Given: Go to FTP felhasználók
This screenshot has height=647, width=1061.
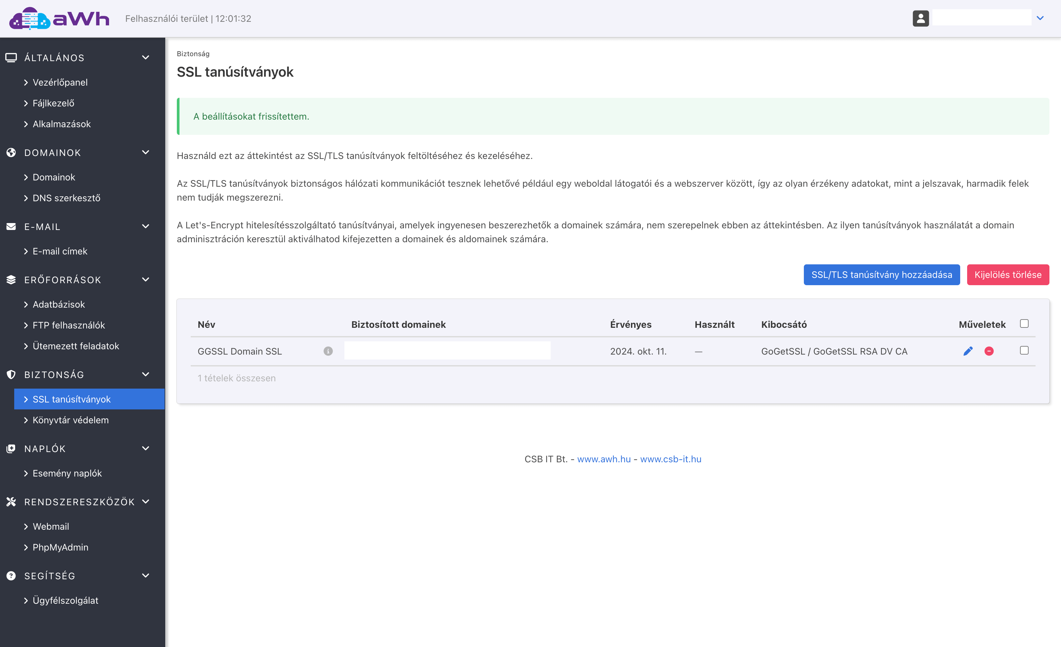Looking at the screenshot, I should 68,325.
